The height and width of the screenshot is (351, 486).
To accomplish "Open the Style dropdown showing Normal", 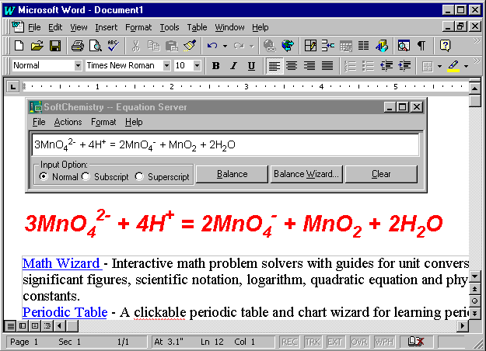I will (78, 66).
